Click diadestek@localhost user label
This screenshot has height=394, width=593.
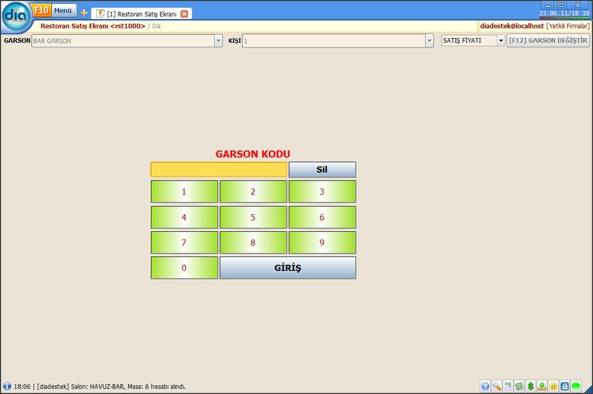pyautogui.click(x=512, y=26)
